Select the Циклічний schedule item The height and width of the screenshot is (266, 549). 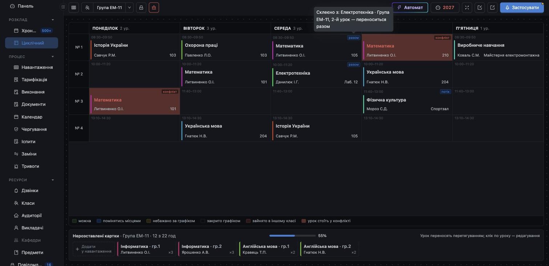click(x=32, y=43)
